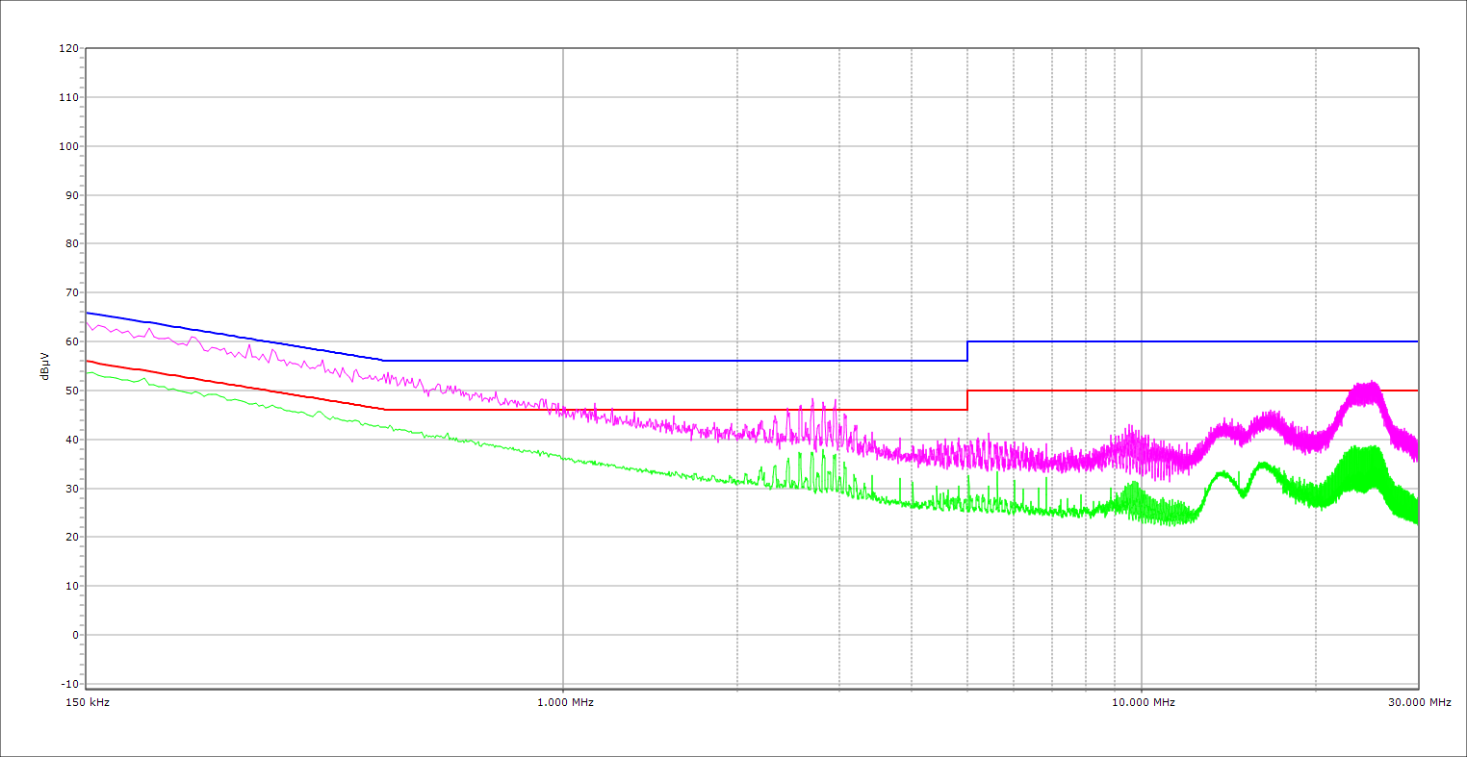Click the 30.000 MHz stop frequency label
The height and width of the screenshot is (757, 1467).
(1418, 702)
